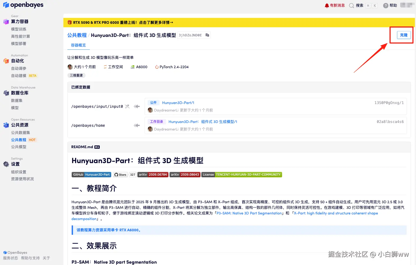
Task: Click the 搜索 magnifier icon
Action: pos(352,6)
